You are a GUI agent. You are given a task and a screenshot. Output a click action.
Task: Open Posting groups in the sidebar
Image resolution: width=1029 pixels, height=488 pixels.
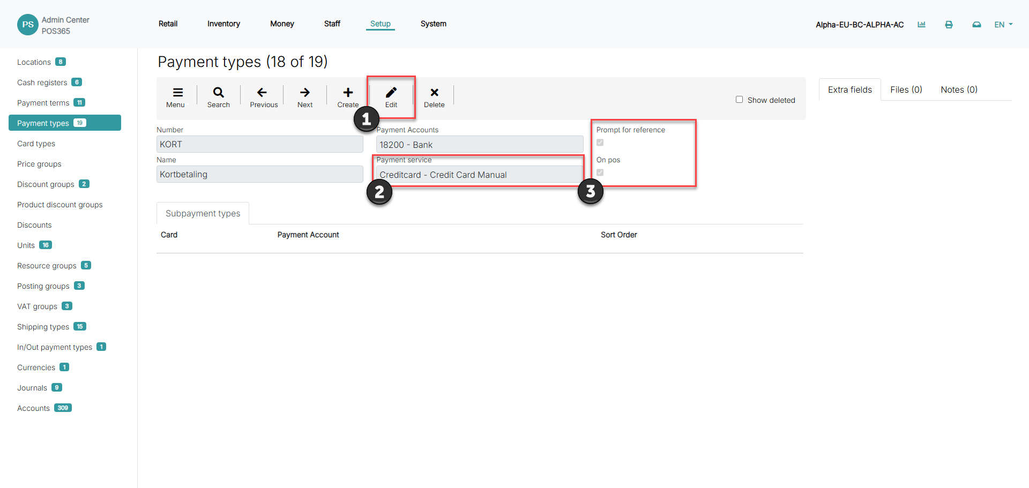[43, 286]
